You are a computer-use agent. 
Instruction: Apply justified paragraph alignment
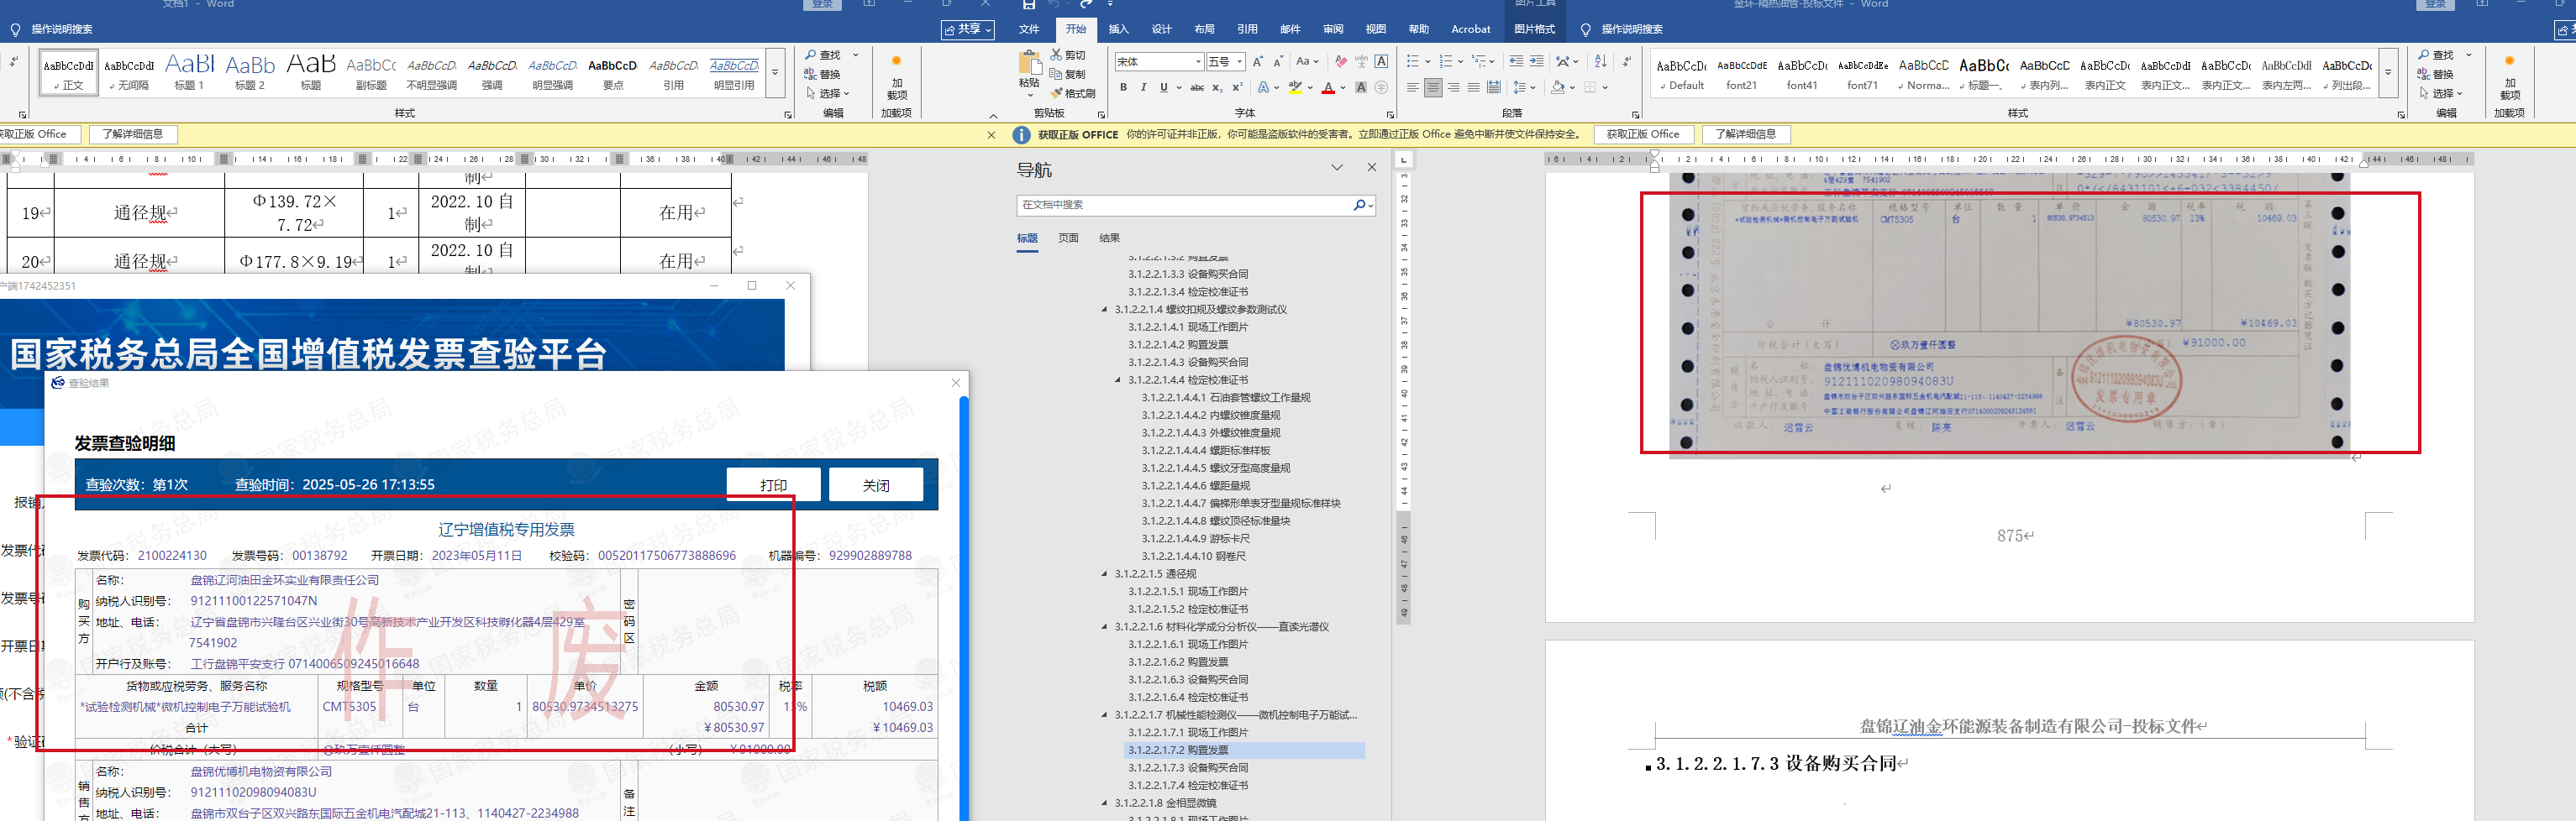click(x=1473, y=88)
